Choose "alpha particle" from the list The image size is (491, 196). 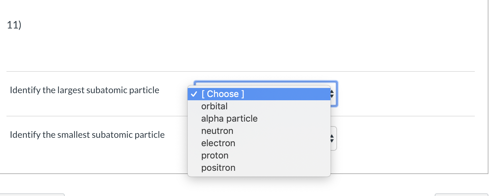tap(229, 119)
